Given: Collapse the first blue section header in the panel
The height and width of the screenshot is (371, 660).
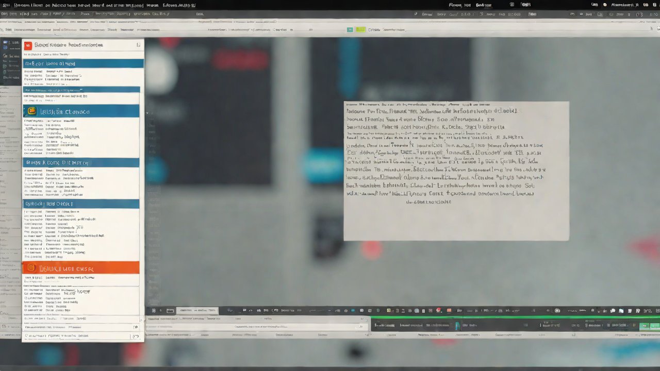Looking at the screenshot, I should click(82, 64).
